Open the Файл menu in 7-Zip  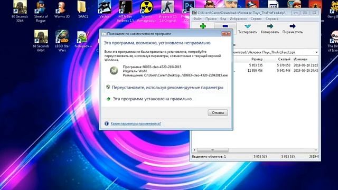[198, 19]
